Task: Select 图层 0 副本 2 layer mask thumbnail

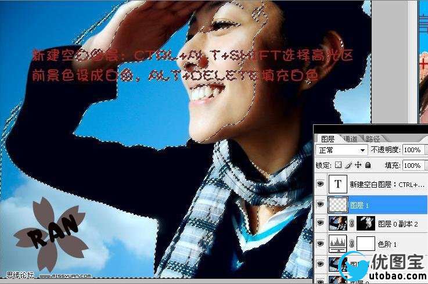Action: 366,224
